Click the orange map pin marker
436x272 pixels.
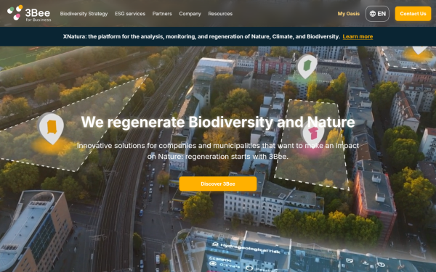point(52,128)
